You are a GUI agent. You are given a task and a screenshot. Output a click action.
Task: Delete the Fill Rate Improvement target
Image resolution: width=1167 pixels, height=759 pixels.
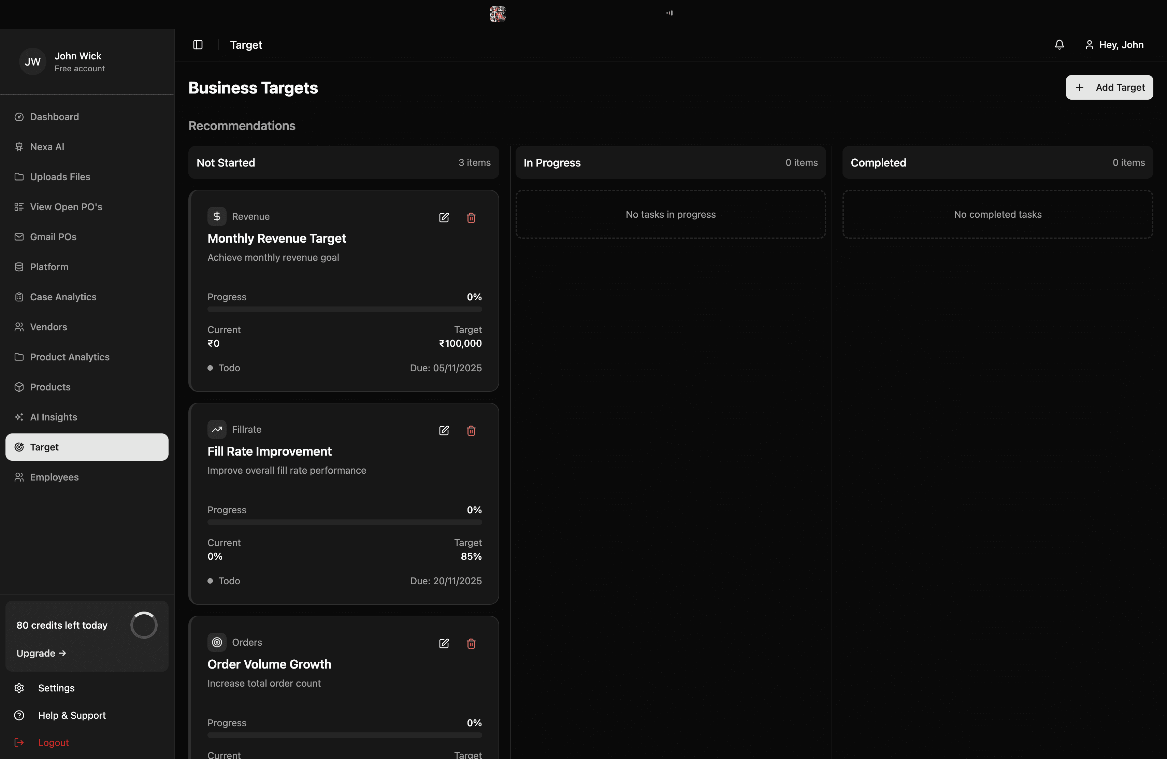[x=471, y=430]
